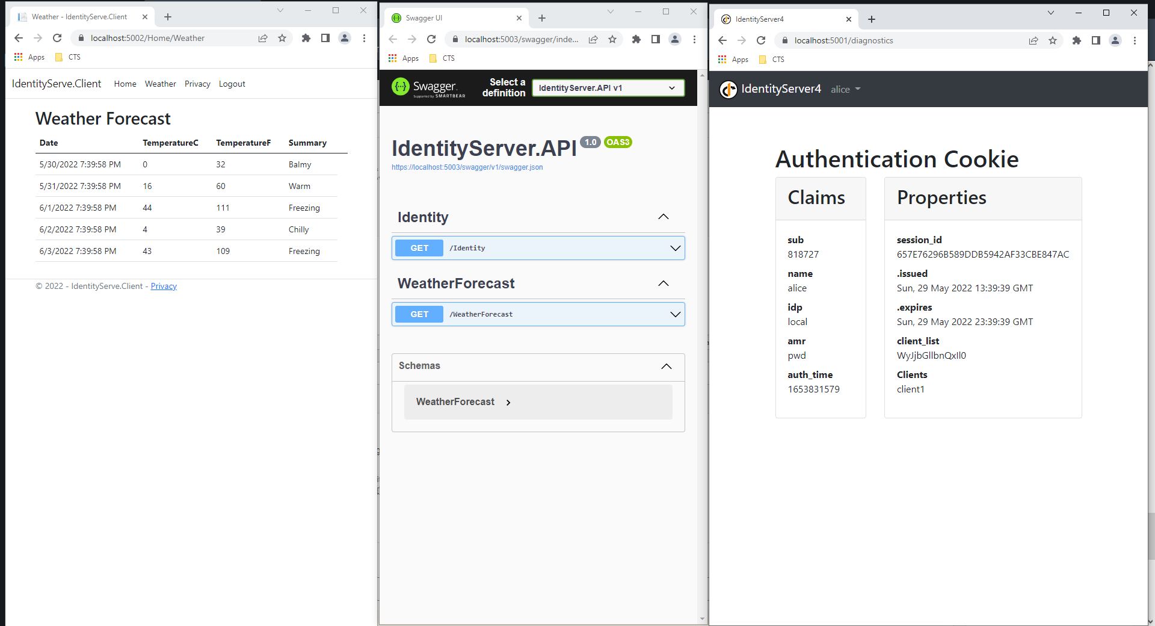Toggle side panel in the Weather browser window

click(325, 38)
